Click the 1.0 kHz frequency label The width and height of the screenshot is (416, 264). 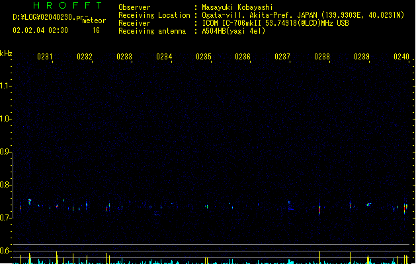tap(5, 119)
